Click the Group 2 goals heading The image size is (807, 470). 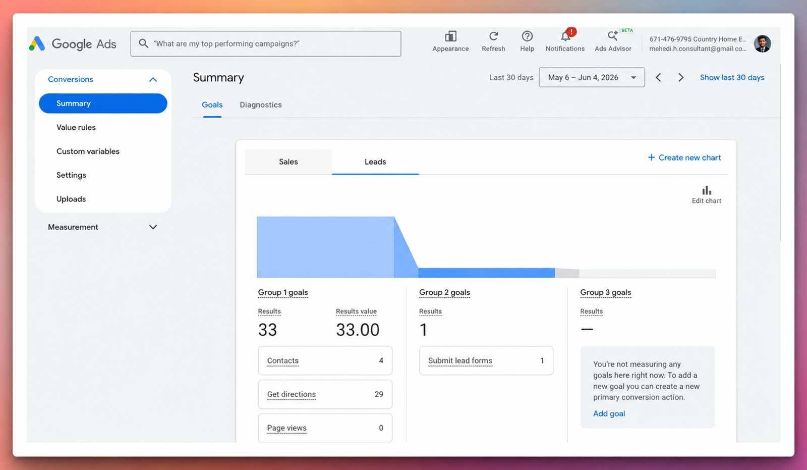click(444, 292)
